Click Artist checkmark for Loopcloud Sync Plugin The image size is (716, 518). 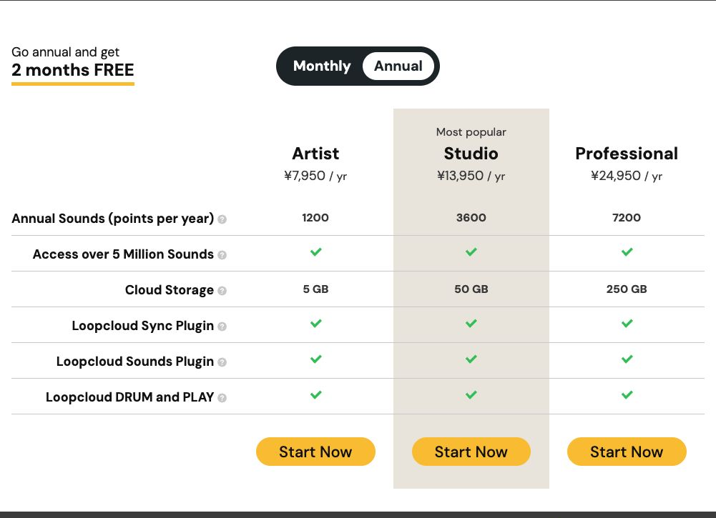[315, 323]
